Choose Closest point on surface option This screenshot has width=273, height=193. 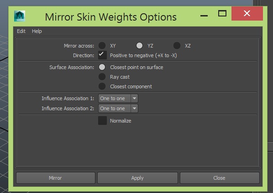pos(102,67)
